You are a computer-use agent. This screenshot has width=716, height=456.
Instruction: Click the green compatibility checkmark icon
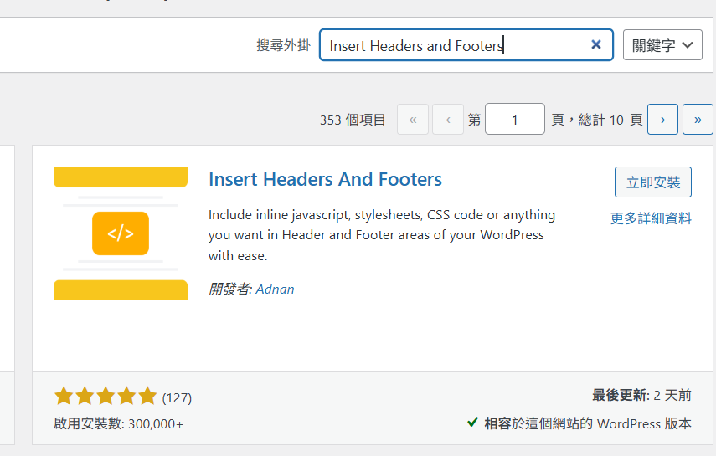pos(473,423)
